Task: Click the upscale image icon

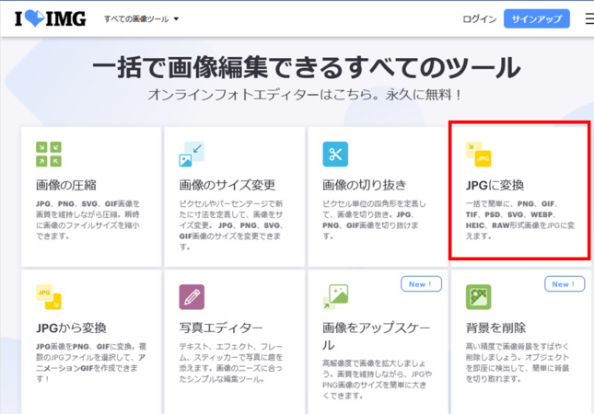Action: point(335,296)
